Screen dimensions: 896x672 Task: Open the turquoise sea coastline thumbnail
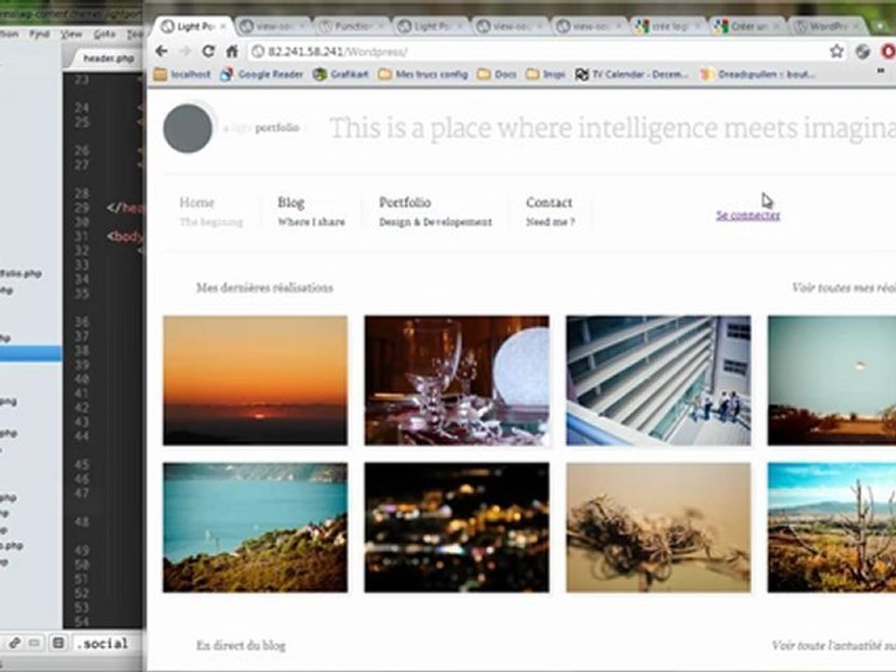pos(256,527)
